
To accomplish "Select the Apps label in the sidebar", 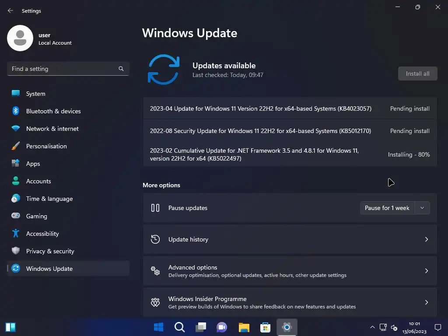I will point(33,164).
